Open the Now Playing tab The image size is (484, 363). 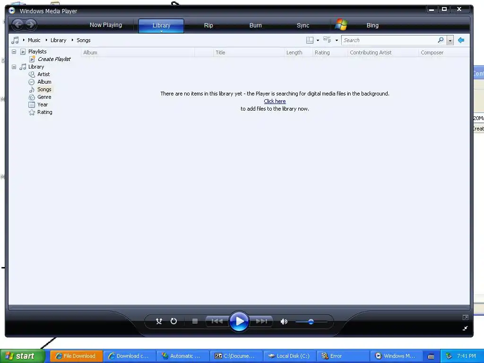(x=106, y=25)
